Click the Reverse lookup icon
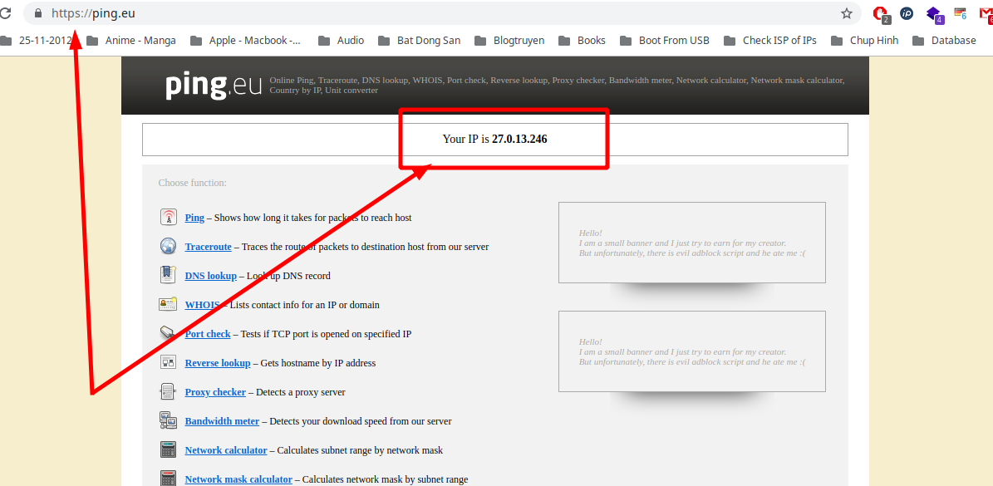 [x=168, y=362]
